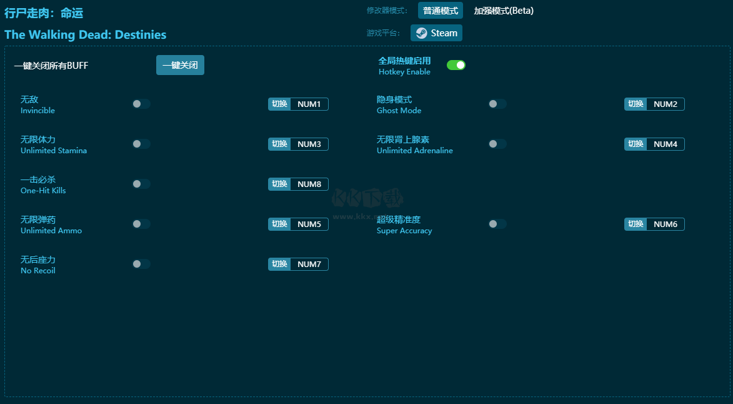Viewport: 733px width, 404px height.
Task: Click the 游戏平台 label
Action: pos(383,33)
